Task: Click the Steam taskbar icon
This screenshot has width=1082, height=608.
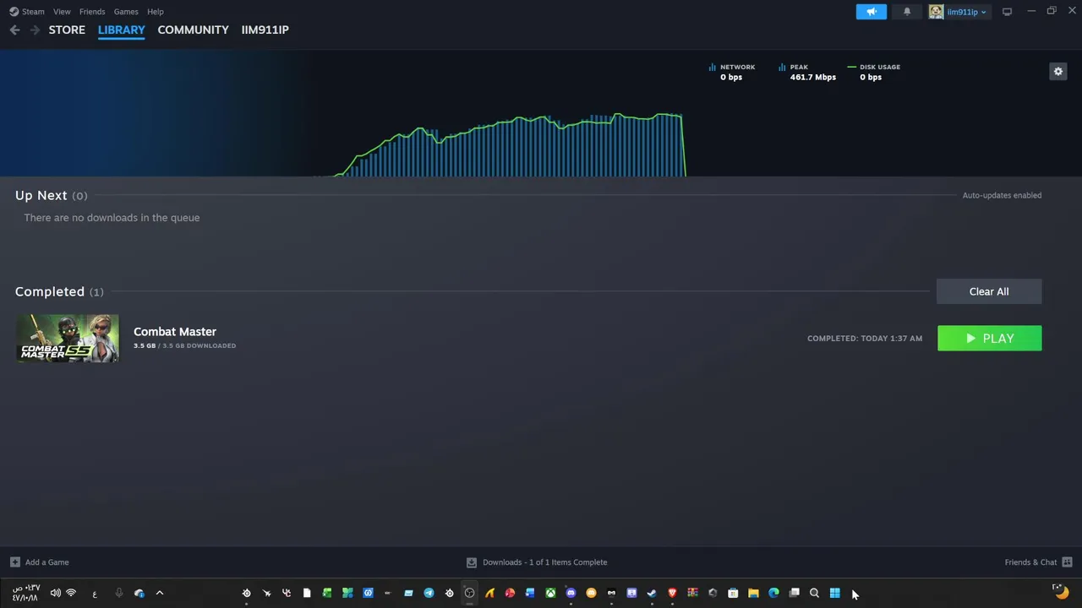Action: (x=652, y=593)
